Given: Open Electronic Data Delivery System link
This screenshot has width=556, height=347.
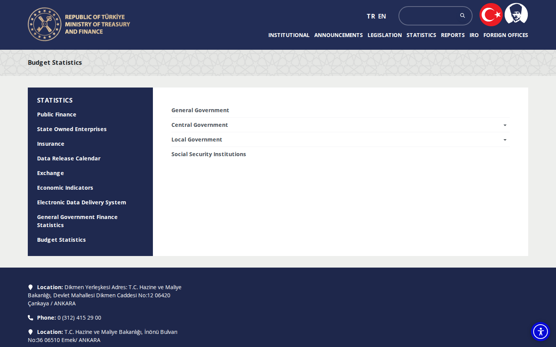Looking at the screenshot, I should point(81,202).
